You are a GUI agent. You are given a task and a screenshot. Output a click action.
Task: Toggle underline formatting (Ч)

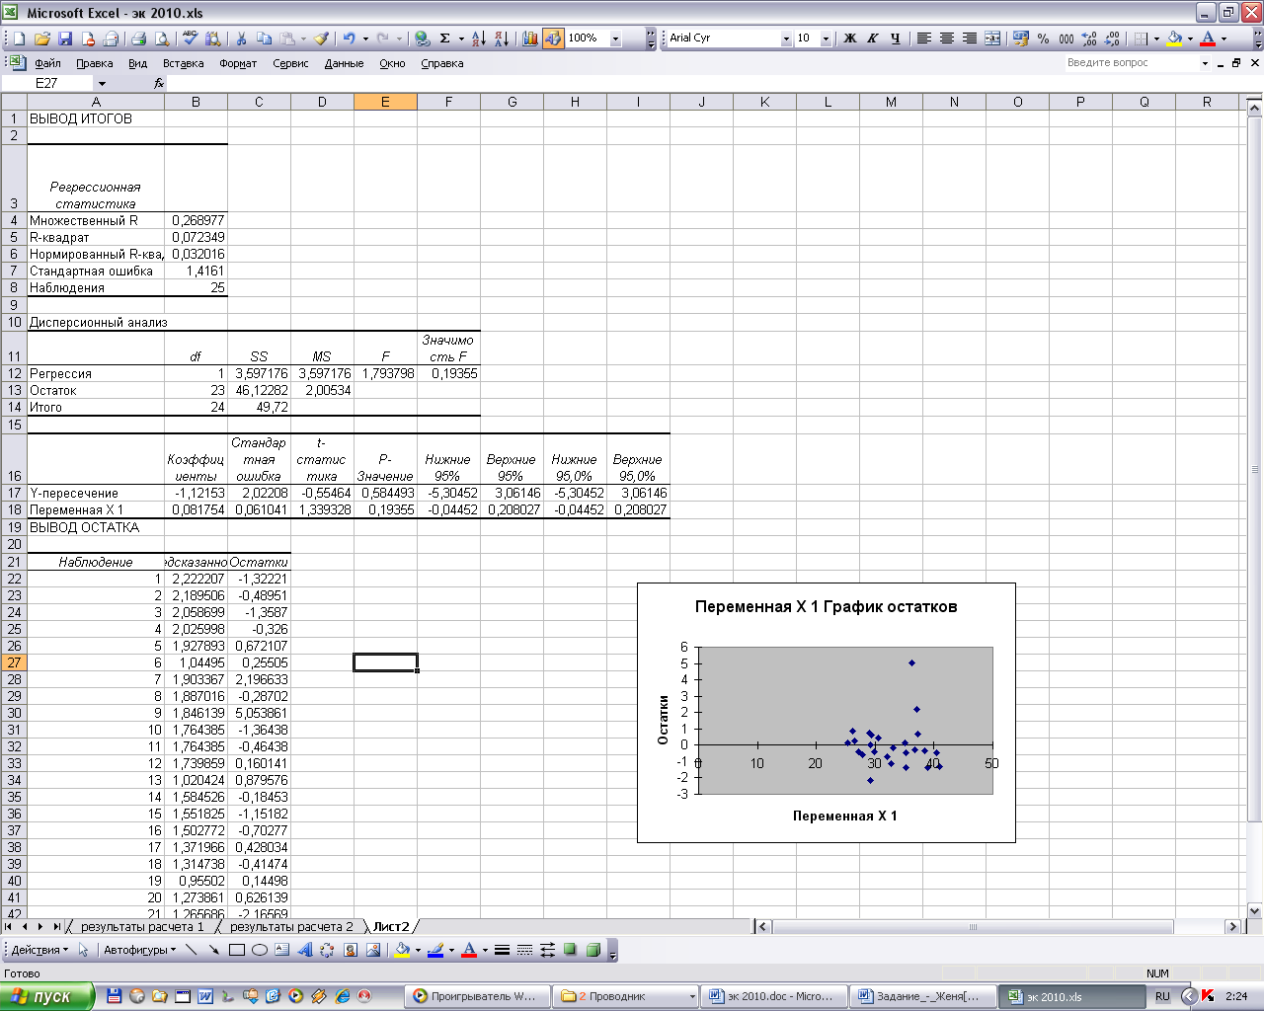pos(896,39)
